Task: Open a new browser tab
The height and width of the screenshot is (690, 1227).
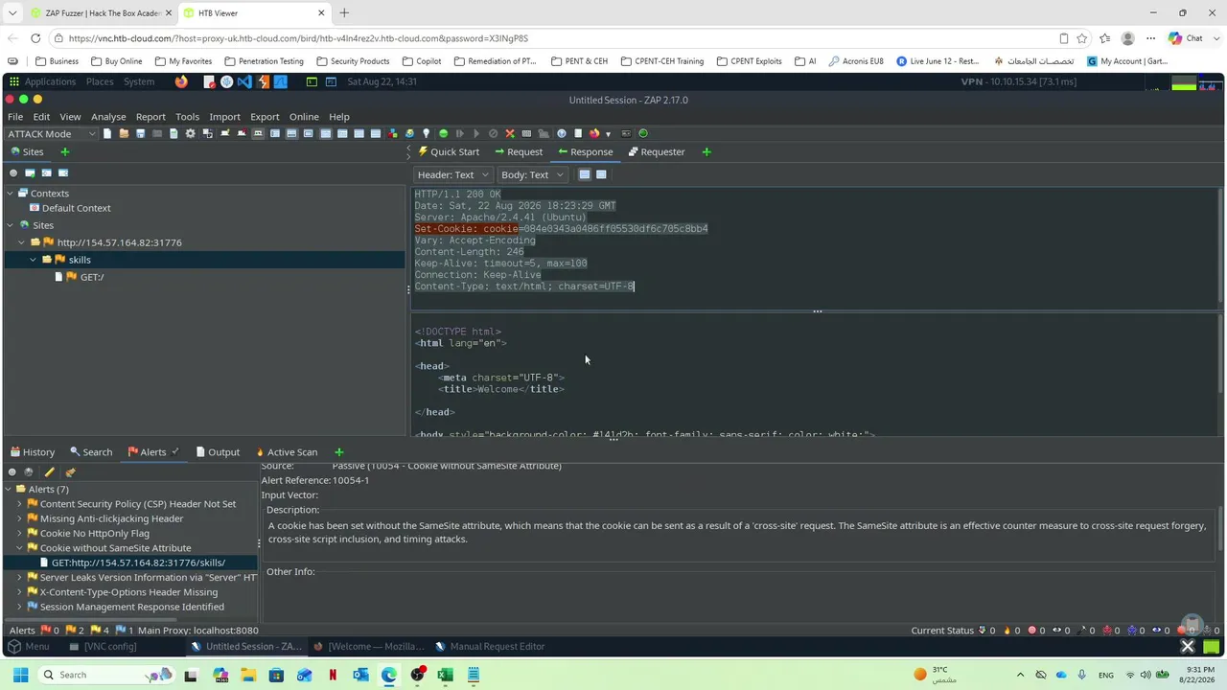Action: 344,13
